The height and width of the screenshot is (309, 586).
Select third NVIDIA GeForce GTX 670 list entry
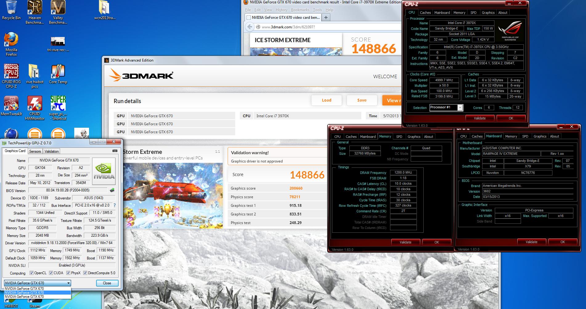[37, 297]
